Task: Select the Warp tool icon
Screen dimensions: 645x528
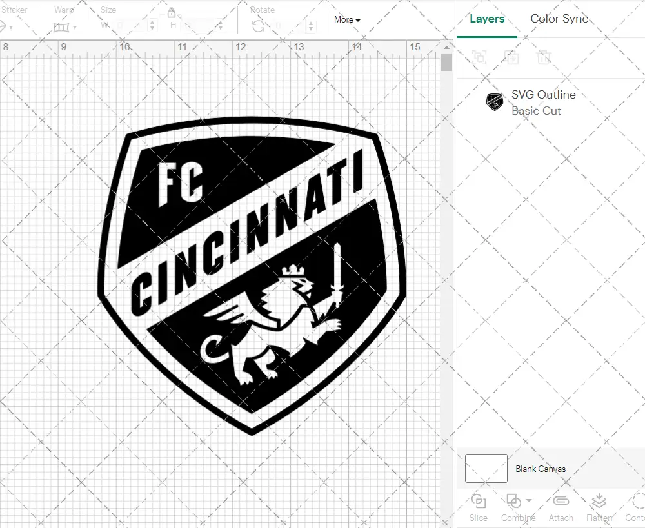Action: 60,27
